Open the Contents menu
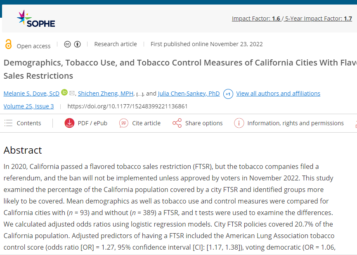This screenshot has width=357, height=255. coord(29,123)
